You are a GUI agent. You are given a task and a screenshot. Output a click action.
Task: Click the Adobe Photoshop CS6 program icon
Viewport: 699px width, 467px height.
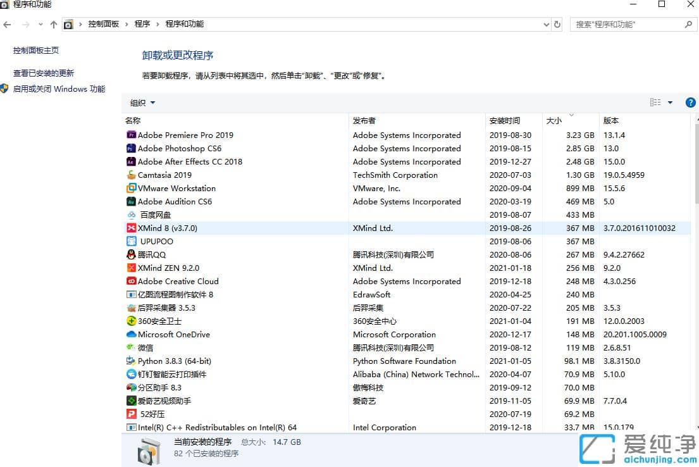(x=131, y=148)
